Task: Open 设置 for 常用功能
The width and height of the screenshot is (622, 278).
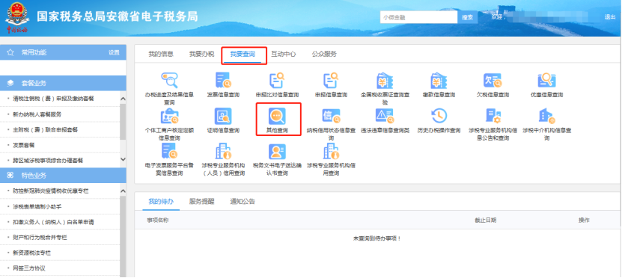Action: (x=114, y=52)
